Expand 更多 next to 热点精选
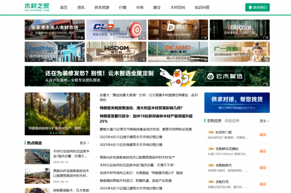291x193 pixels. click(x=84, y=143)
